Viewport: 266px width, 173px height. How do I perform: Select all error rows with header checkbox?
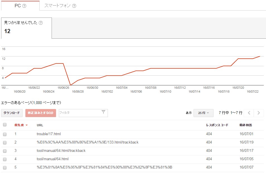[x=5, y=125]
